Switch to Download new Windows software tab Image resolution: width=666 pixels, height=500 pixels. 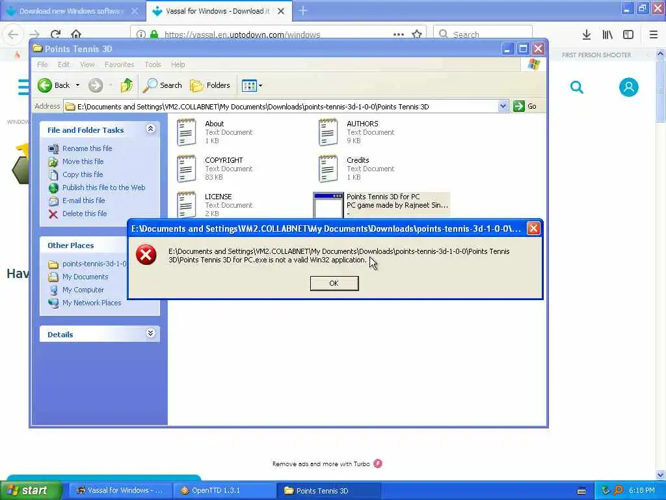click(x=72, y=11)
